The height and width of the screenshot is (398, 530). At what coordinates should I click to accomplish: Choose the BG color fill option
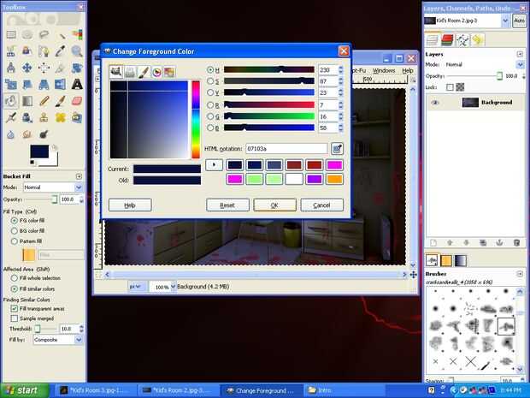click(x=15, y=231)
